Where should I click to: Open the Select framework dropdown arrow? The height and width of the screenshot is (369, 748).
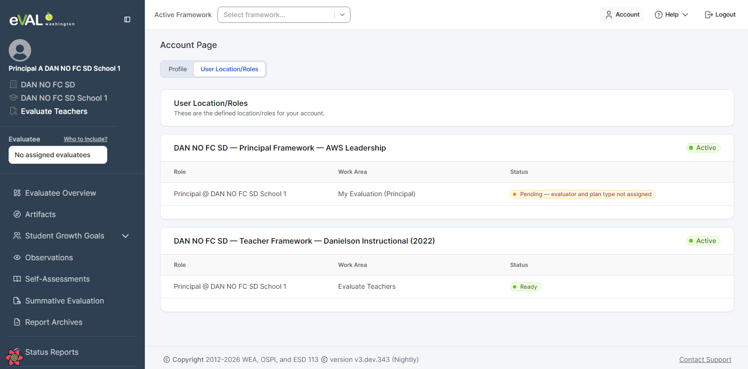pyautogui.click(x=342, y=15)
